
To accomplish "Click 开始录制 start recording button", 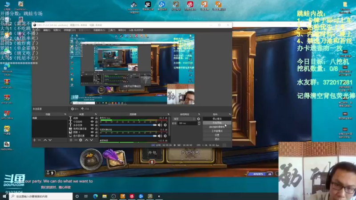I will (x=217, y=123).
